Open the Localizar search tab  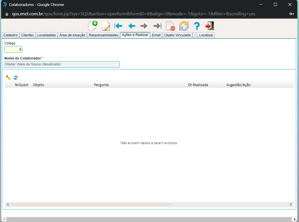pos(204,35)
